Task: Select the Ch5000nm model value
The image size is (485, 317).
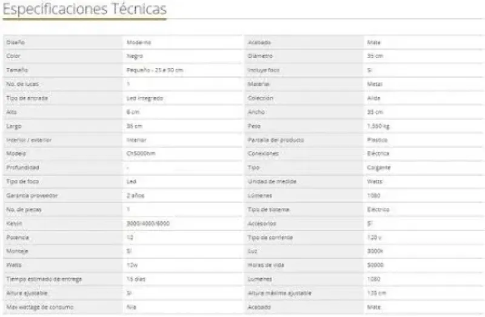Action: 141,154
